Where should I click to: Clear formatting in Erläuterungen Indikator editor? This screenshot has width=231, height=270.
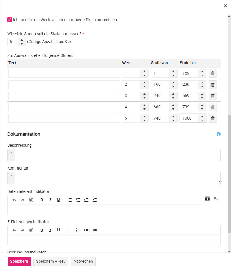coord(31,230)
